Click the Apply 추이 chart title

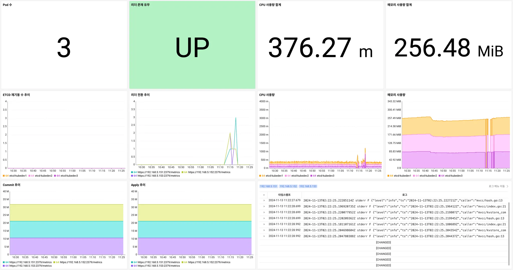[138, 185]
